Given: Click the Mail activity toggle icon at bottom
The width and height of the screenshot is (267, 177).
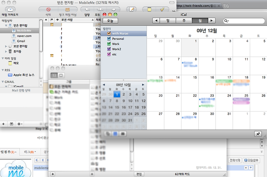Looking at the screenshot, I should click(11, 124).
